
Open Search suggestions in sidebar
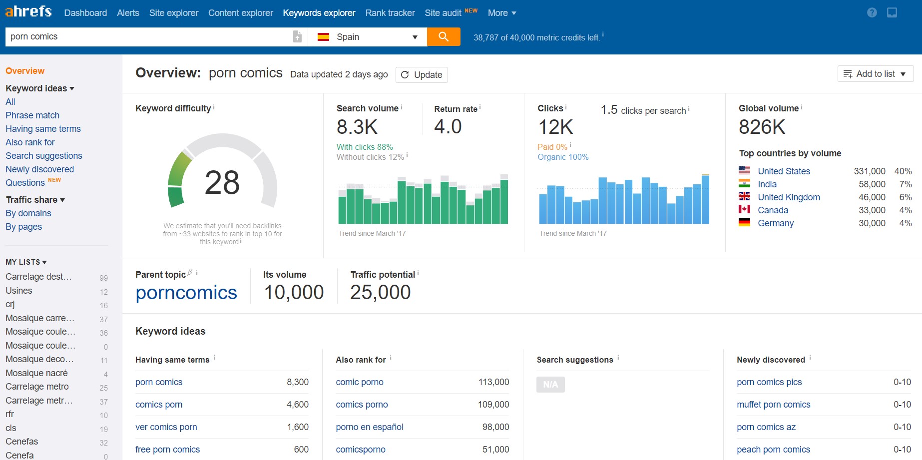point(44,156)
